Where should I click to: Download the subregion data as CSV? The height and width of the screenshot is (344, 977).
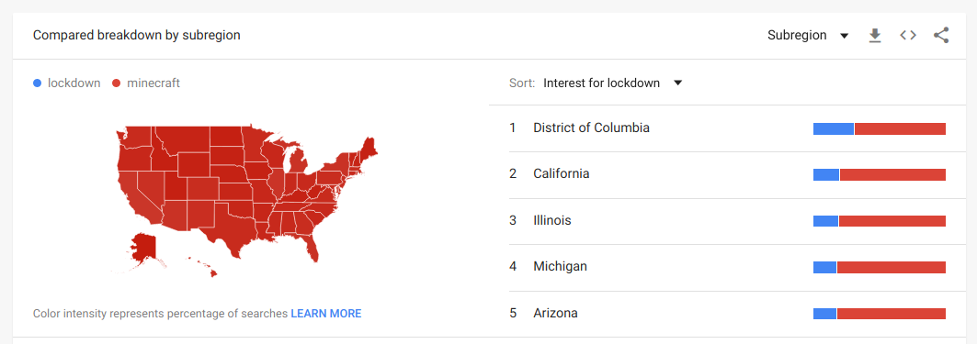pos(875,36)
